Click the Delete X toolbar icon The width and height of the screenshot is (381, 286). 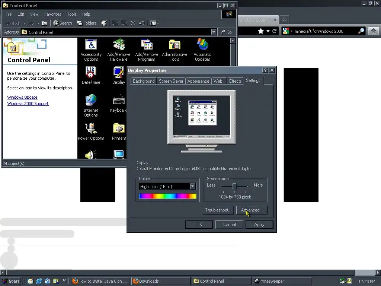point(133,23)
